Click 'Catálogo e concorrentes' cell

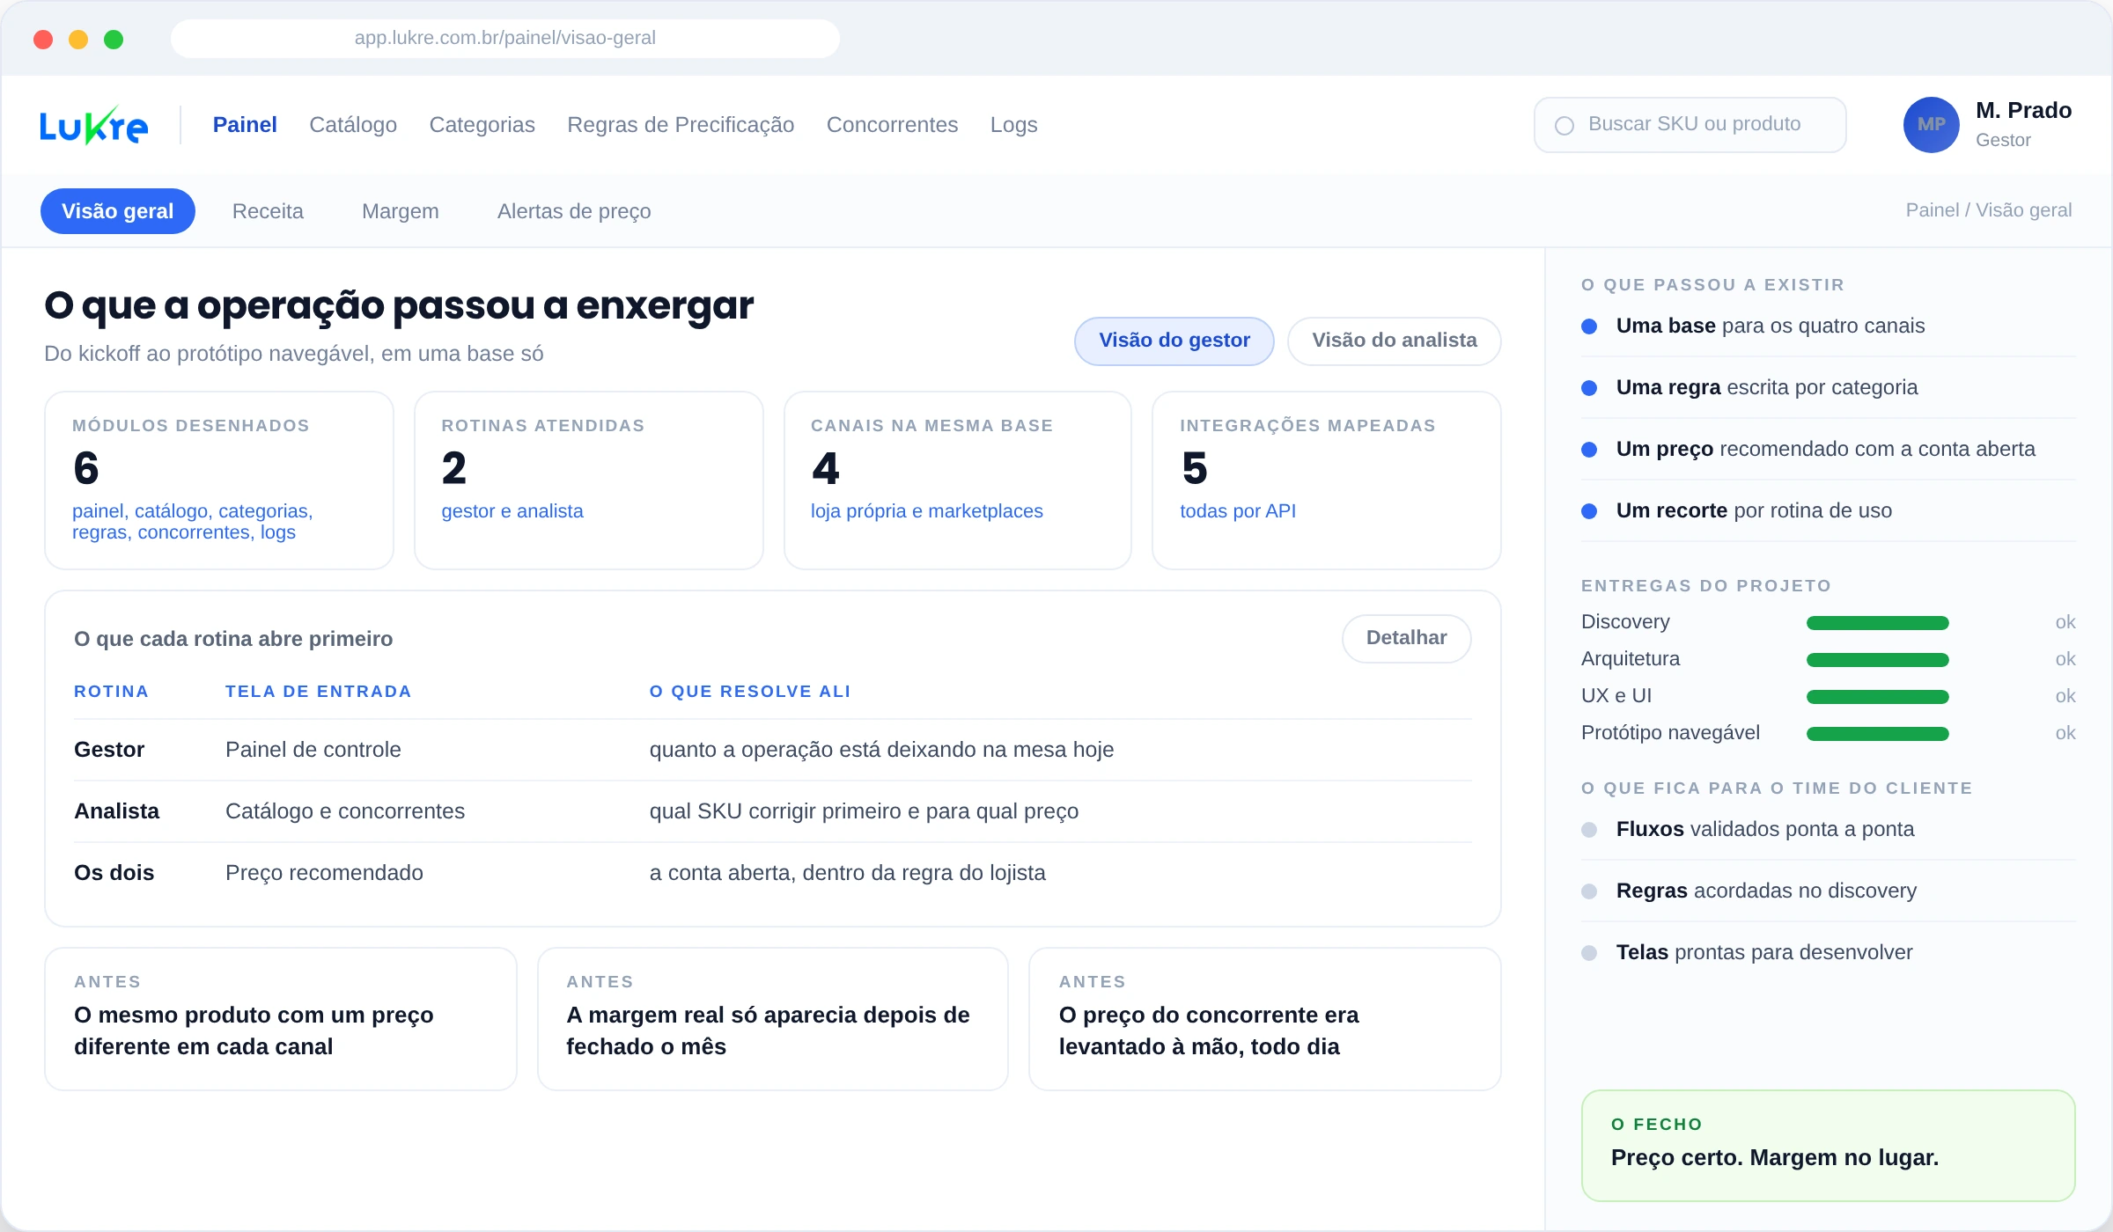tap(345, 811)
